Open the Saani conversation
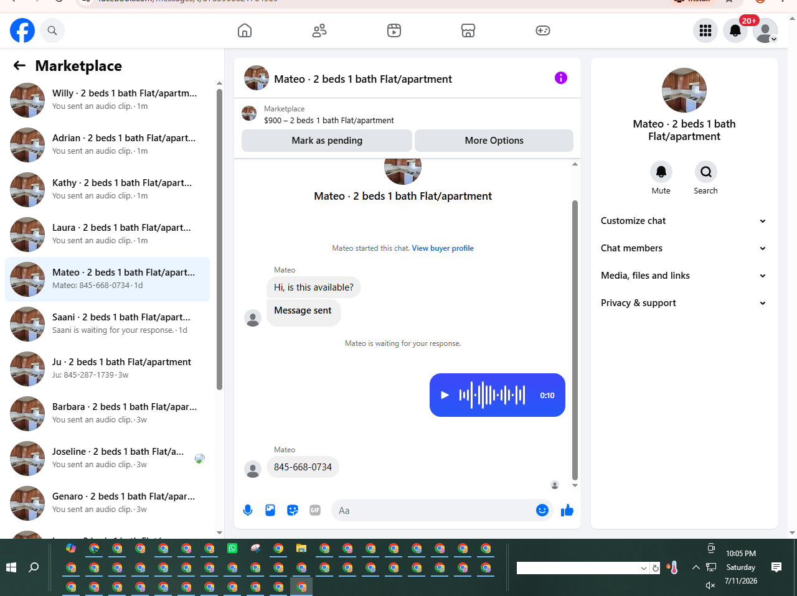Screen dimensions: 797x596 (108, 324)
